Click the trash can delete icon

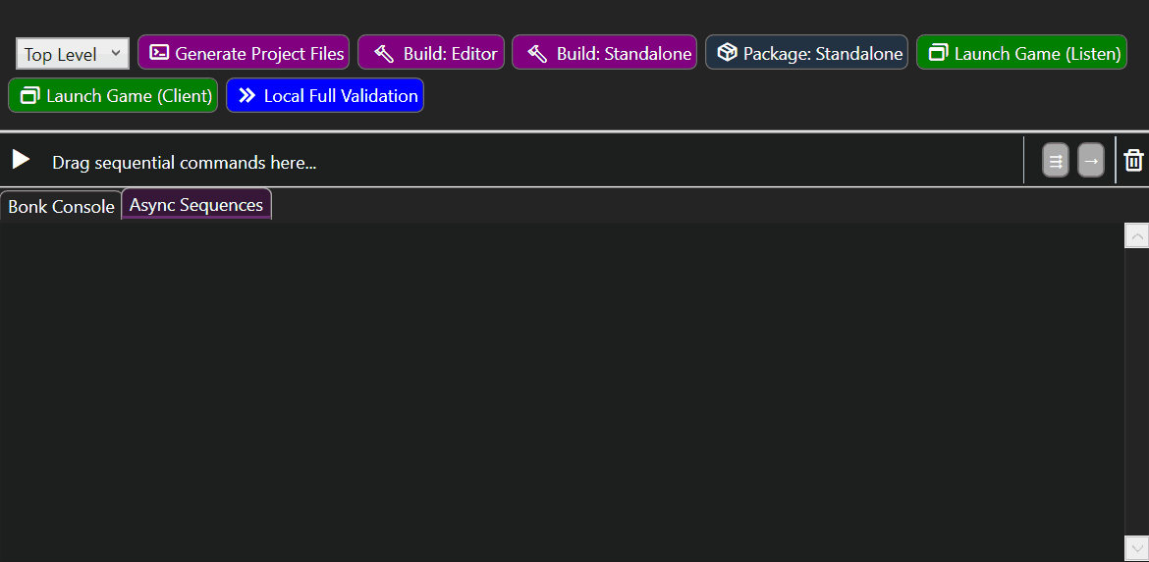1133,160
